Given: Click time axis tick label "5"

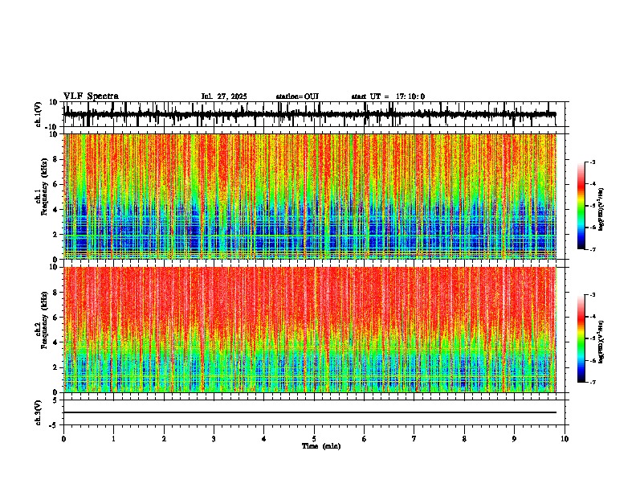Looking at the screenshot, I should pyautogui.click(x=314, y=439).
